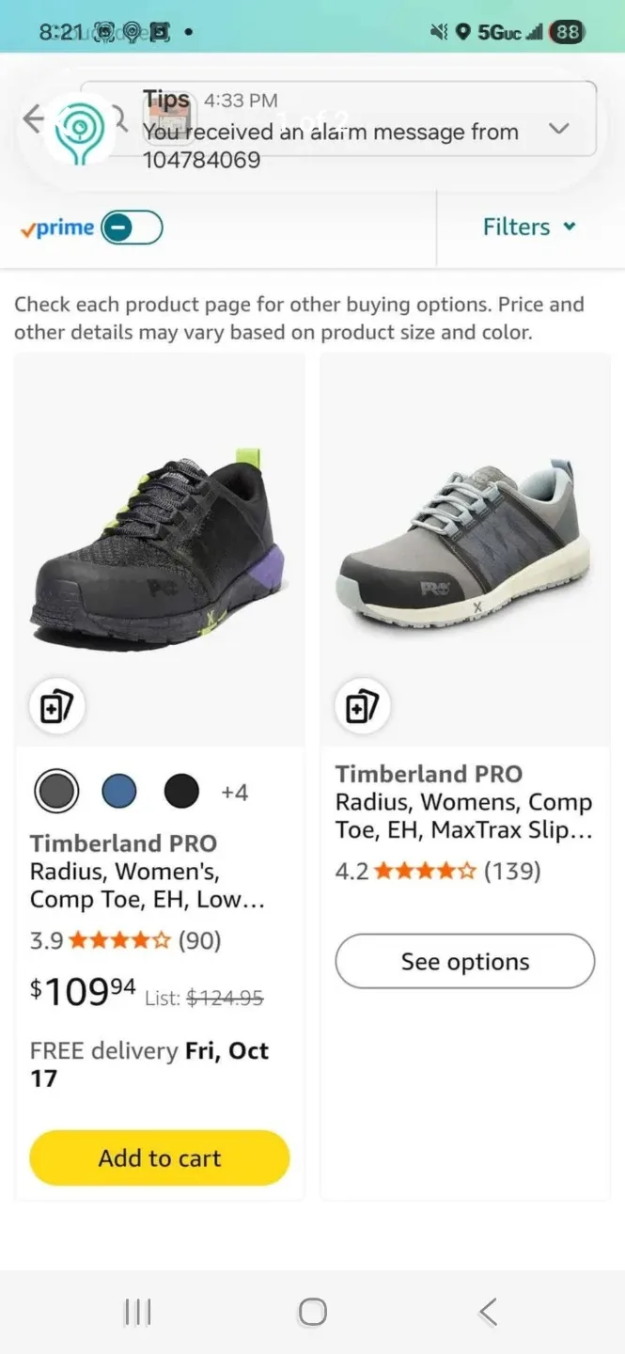Tap the add-to-list card icon on black shoe
This screenshot has width=625, height=1354.
(x=57, y=706)
